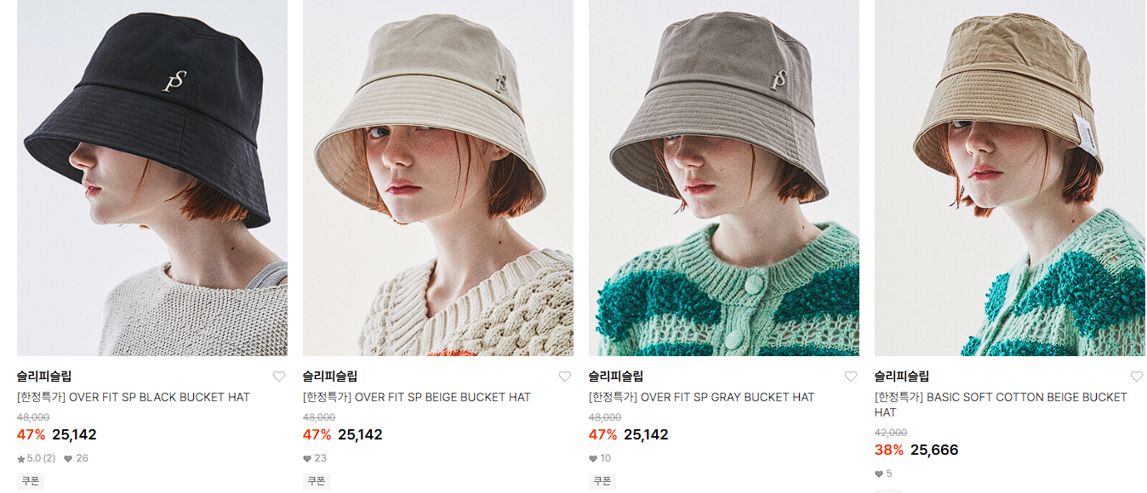Image resolution: width=1147 pixels, height=493 pixels.
Task: Open the soft cotton beige hat photo
Action: 1010,178
